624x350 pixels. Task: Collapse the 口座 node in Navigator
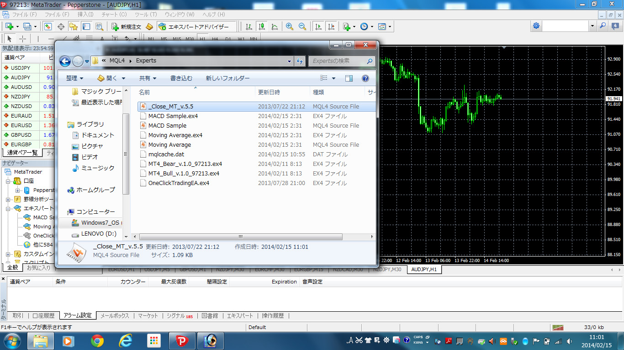pos(8,181)
